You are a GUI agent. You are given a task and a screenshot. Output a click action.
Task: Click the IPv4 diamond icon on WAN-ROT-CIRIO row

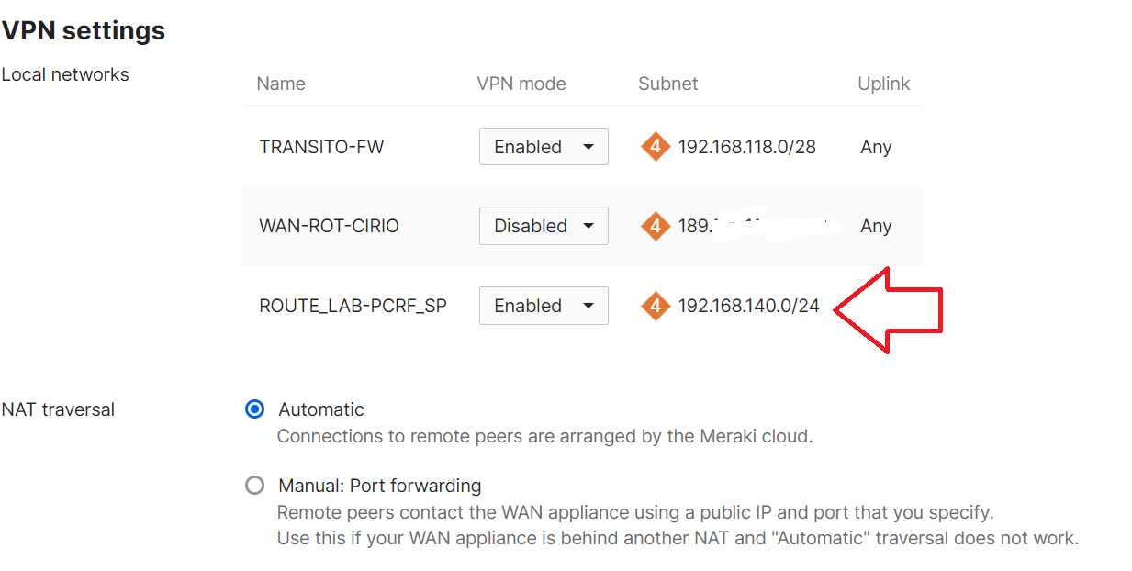656,225
